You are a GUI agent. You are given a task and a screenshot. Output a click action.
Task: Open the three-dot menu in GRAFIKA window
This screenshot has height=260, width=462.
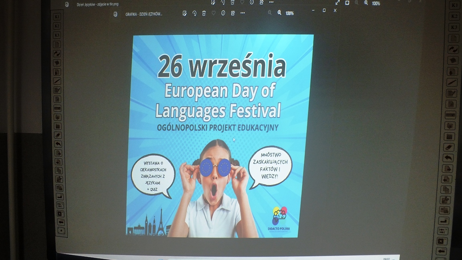pos(243,13)
